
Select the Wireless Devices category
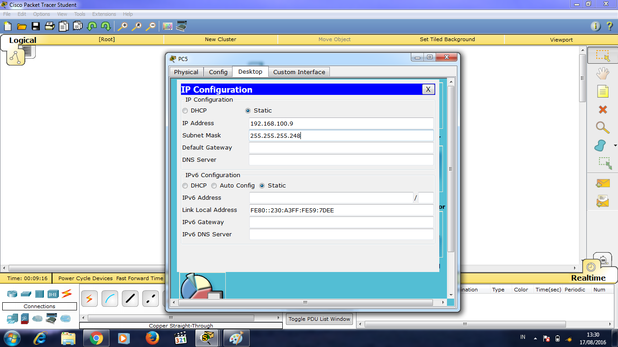[53, 294]
